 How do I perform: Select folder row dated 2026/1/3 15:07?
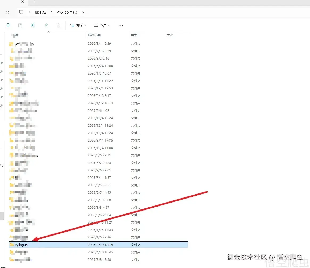[98, 73]
